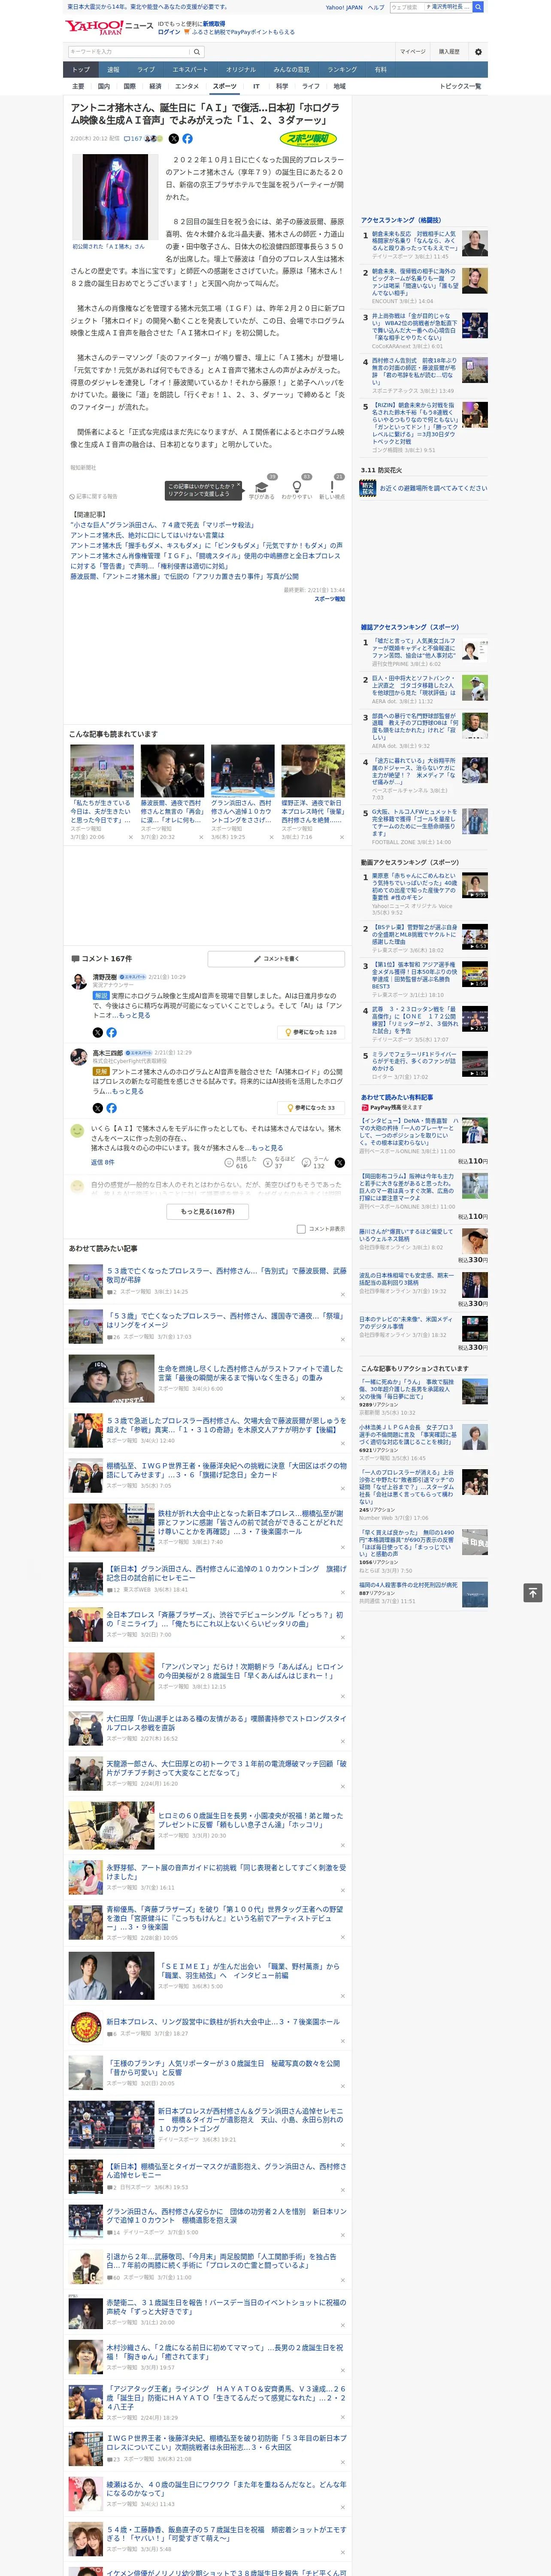Click the ヘルプ link in header
This screenshot has width=551, height=2576.
pos(375,7)
